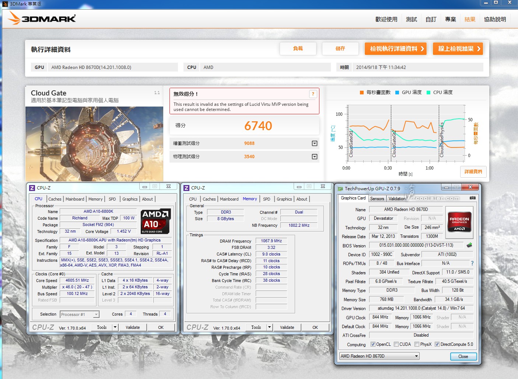The width and height of the screenshot is (518, 379).
Task: Select the 結果 tab in 3DMark
Action: [470, 19]
